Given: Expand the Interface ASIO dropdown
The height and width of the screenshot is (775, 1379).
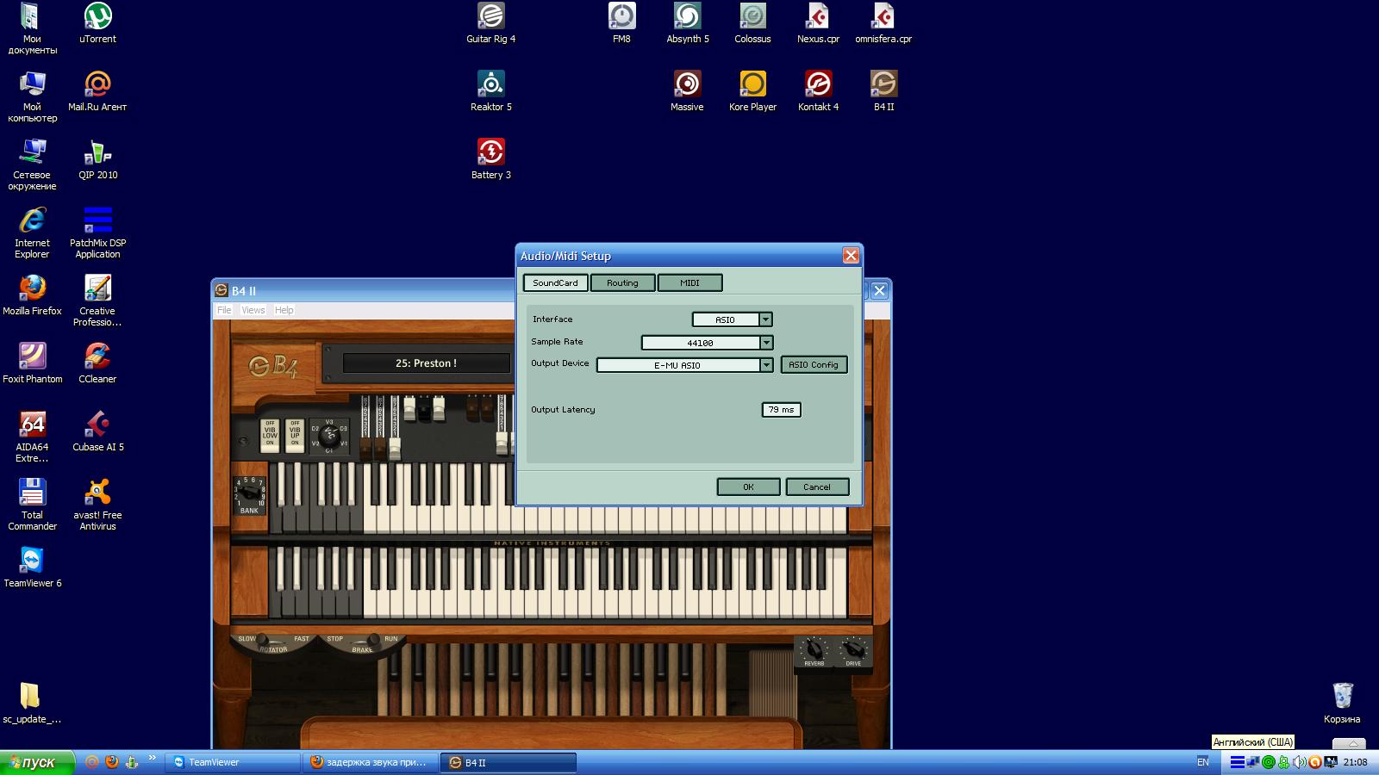Looking at the screenshot, I should click(x=764, y=319).
